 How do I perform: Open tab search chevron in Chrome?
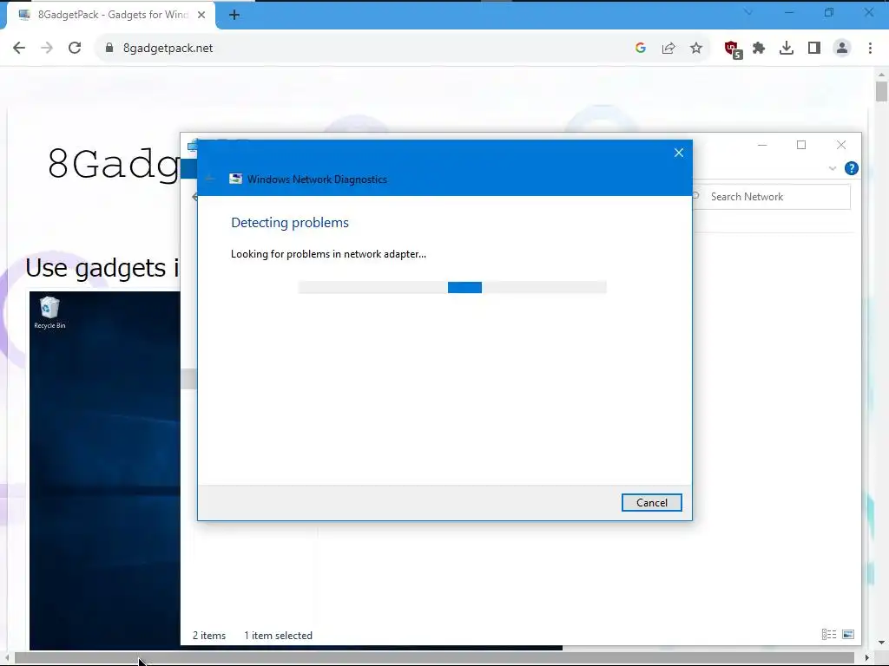tap(747, 12)
